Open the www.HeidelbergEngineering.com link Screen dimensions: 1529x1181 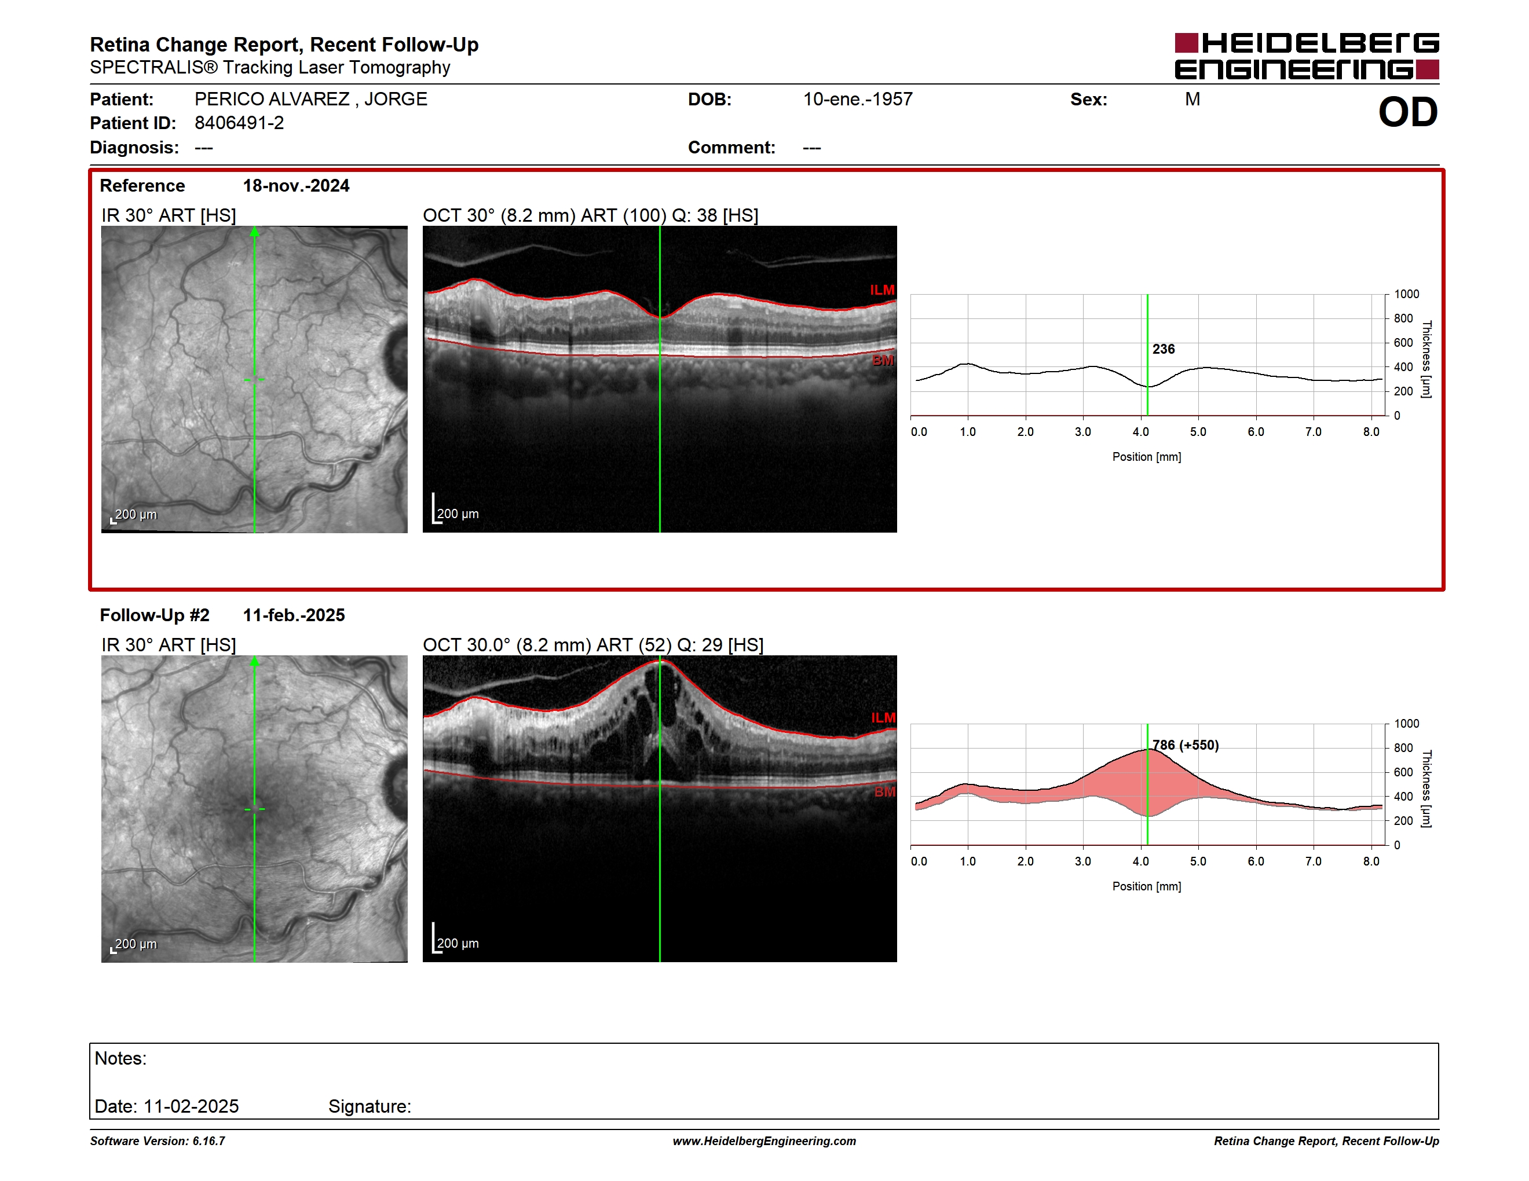(765, 1141)
